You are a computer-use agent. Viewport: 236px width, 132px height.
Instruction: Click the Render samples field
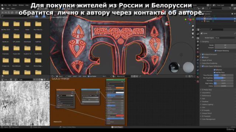click(x=225, y=45)
